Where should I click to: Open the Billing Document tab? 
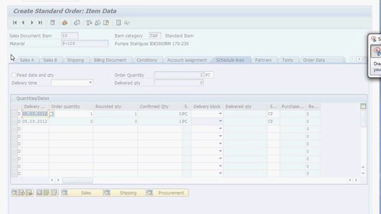coord(110,60)
